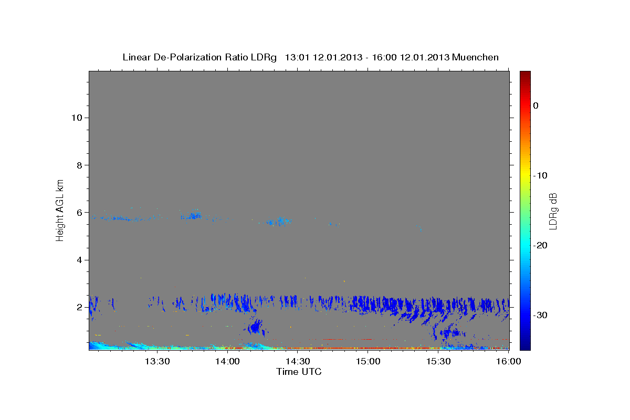This screenshot has width=630, height=420.
Task: Click the 'Height AGL km' axis label
Action: point(60,210)
